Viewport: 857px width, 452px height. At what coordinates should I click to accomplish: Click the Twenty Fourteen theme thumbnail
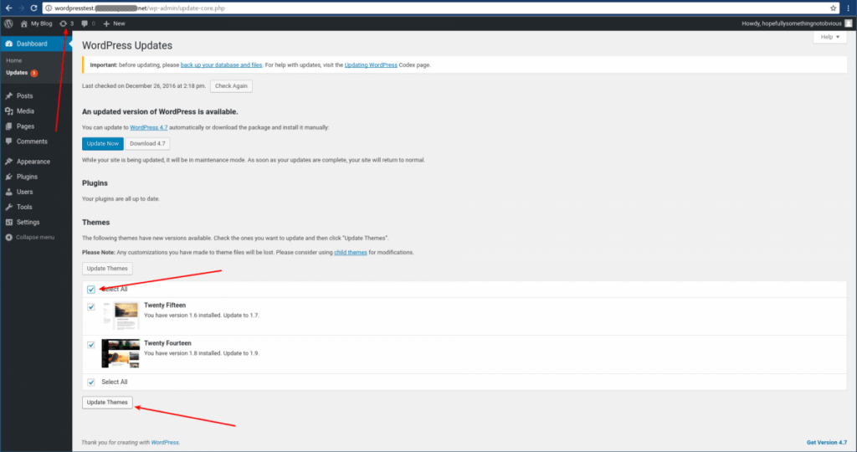point(121,353)
